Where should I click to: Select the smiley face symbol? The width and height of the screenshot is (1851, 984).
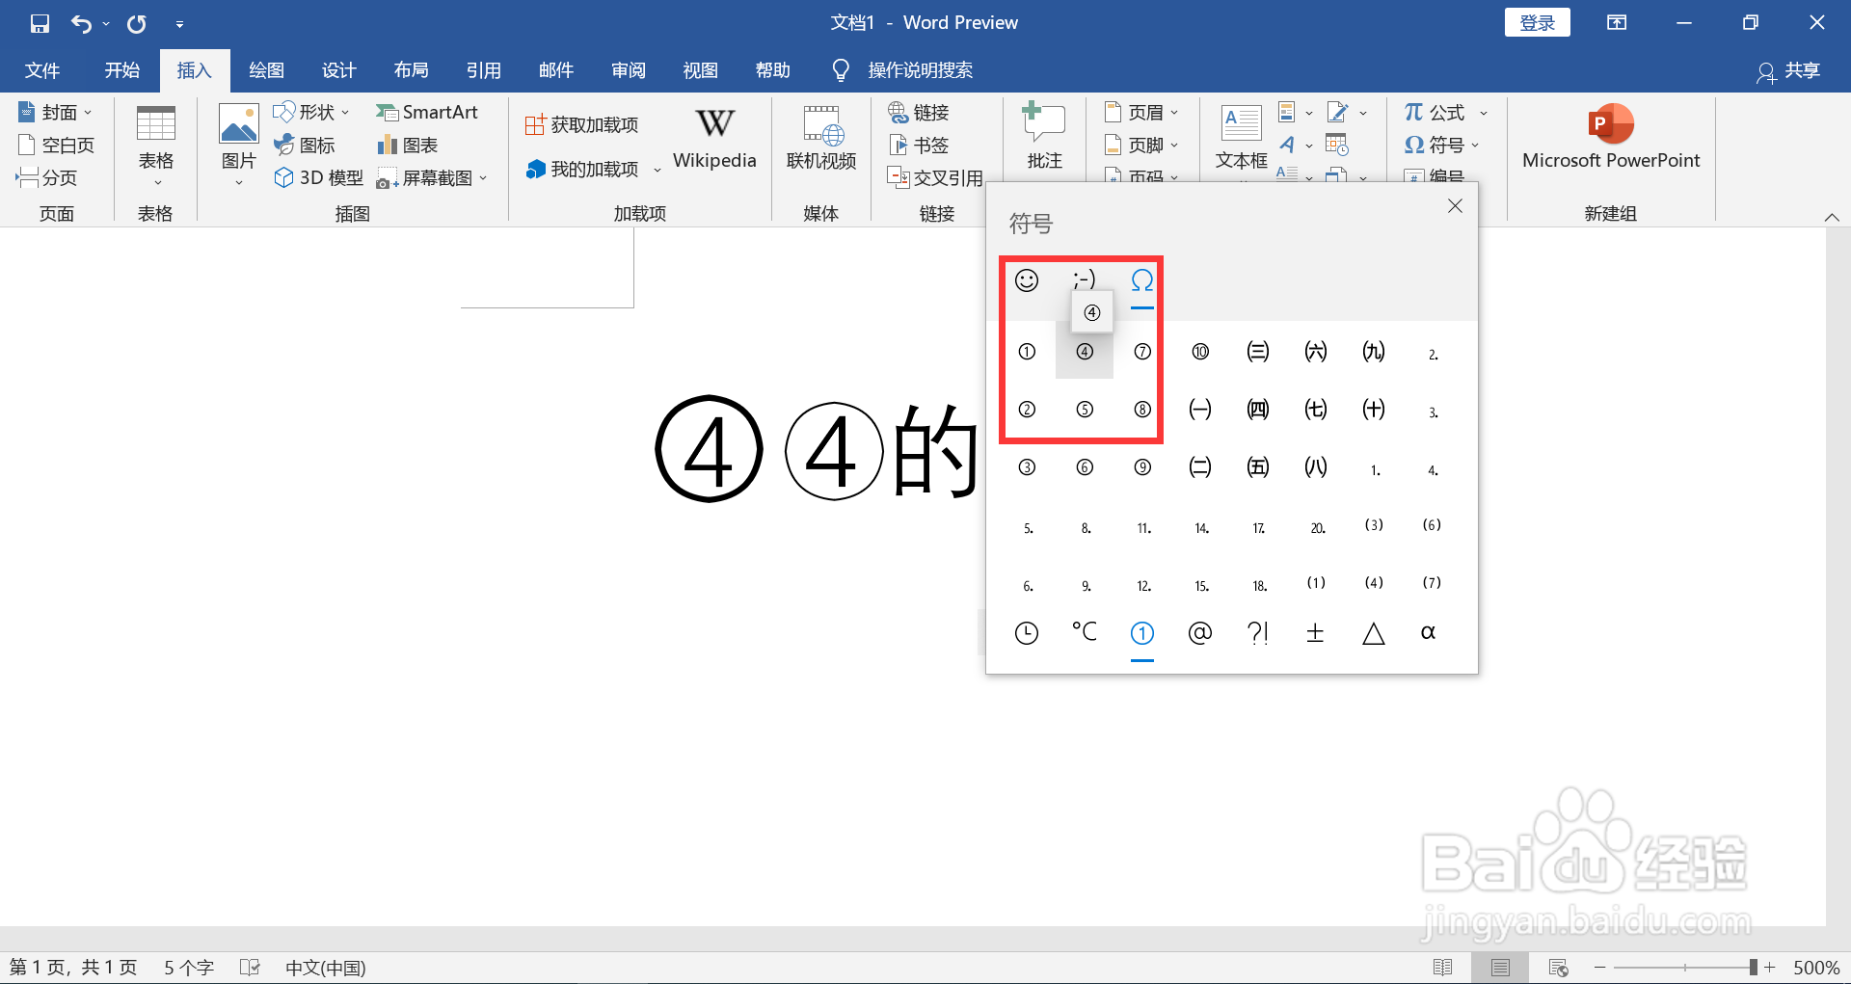point(1027,280)
